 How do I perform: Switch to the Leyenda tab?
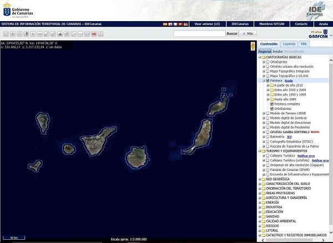point(289,44)
